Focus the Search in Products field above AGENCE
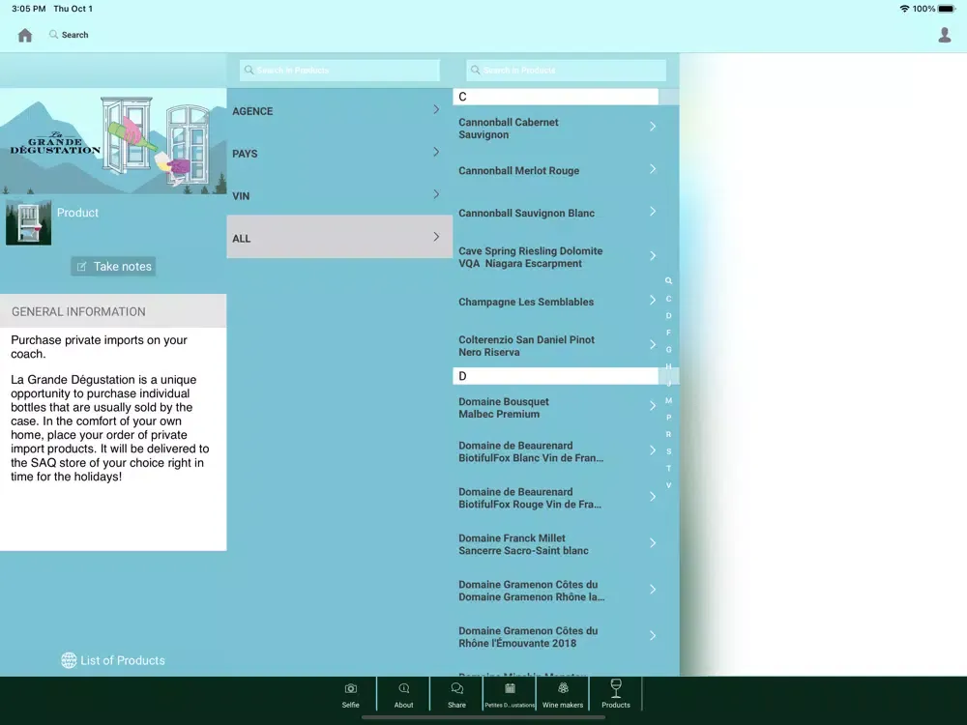The width and height of the screenshot is (967, 725). click(x=339, y=71)
